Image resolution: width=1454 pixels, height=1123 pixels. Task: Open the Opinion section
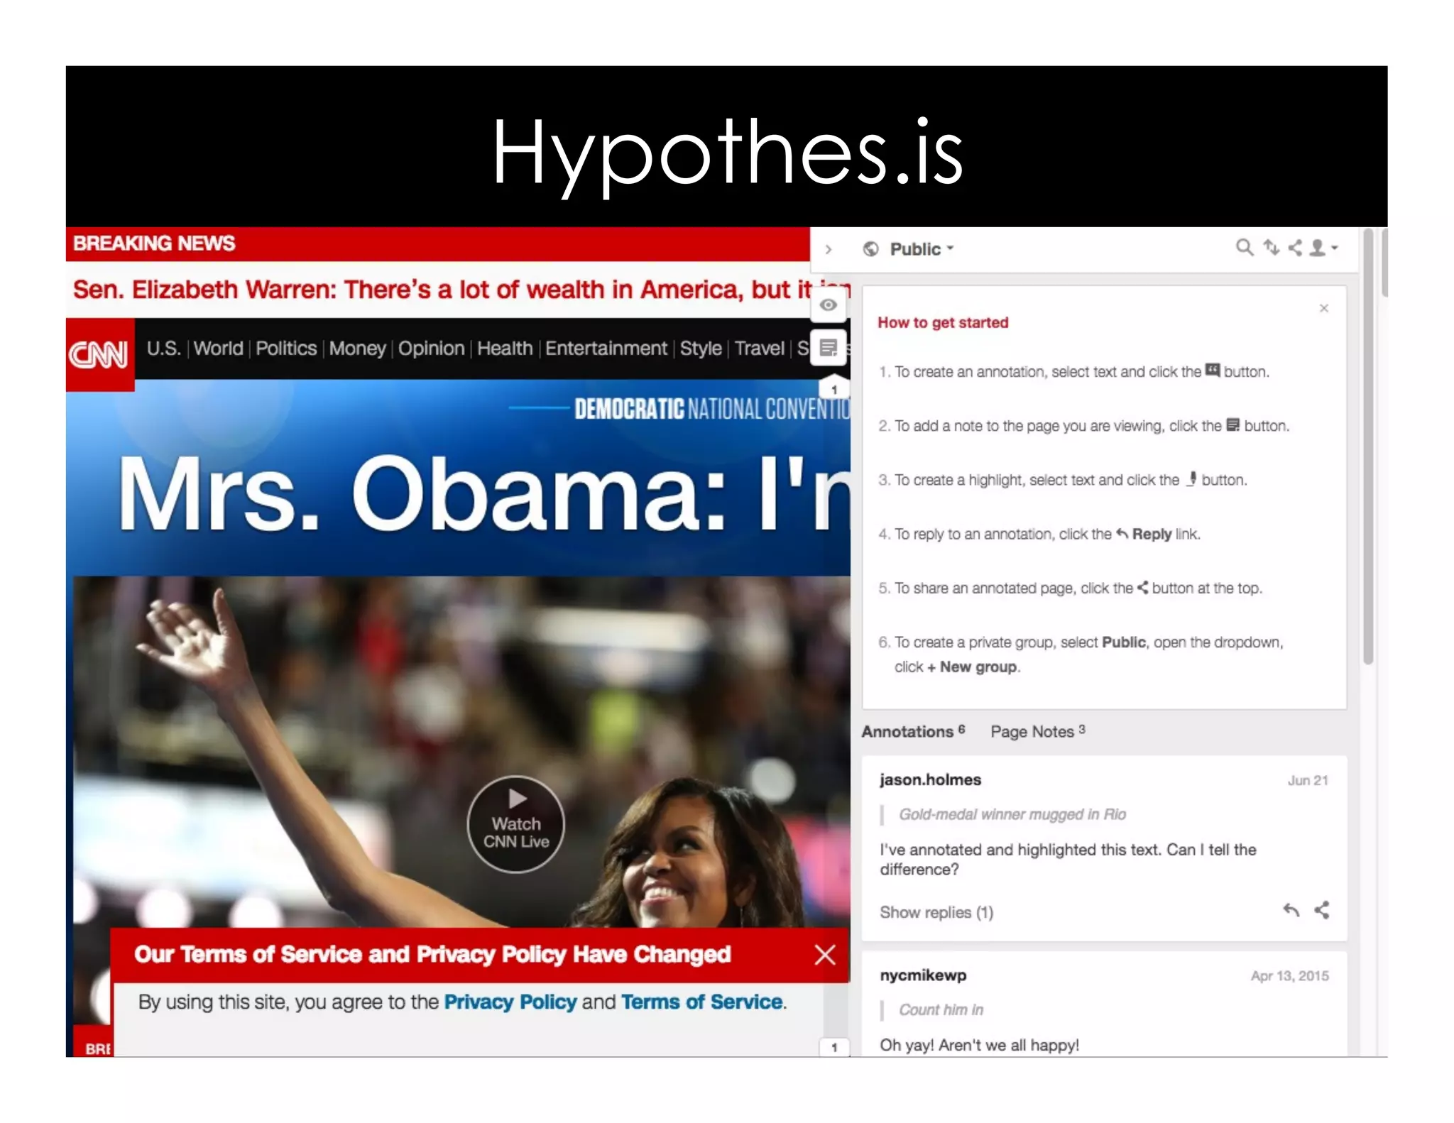tap(431, 349)
